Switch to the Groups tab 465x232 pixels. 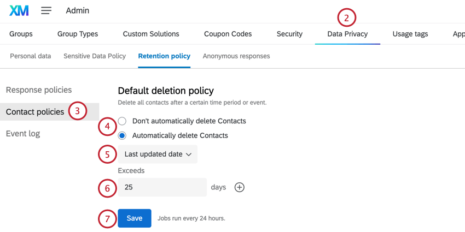coord(21,34)
